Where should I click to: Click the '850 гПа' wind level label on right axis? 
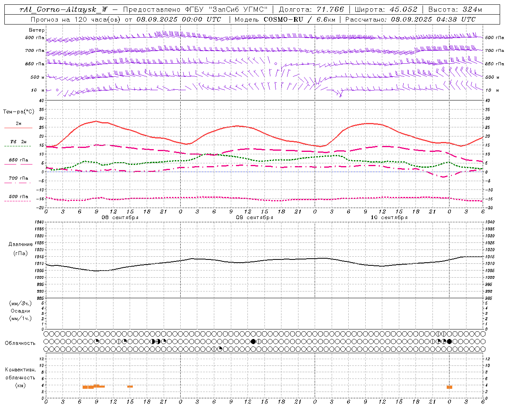click(495, 64)
